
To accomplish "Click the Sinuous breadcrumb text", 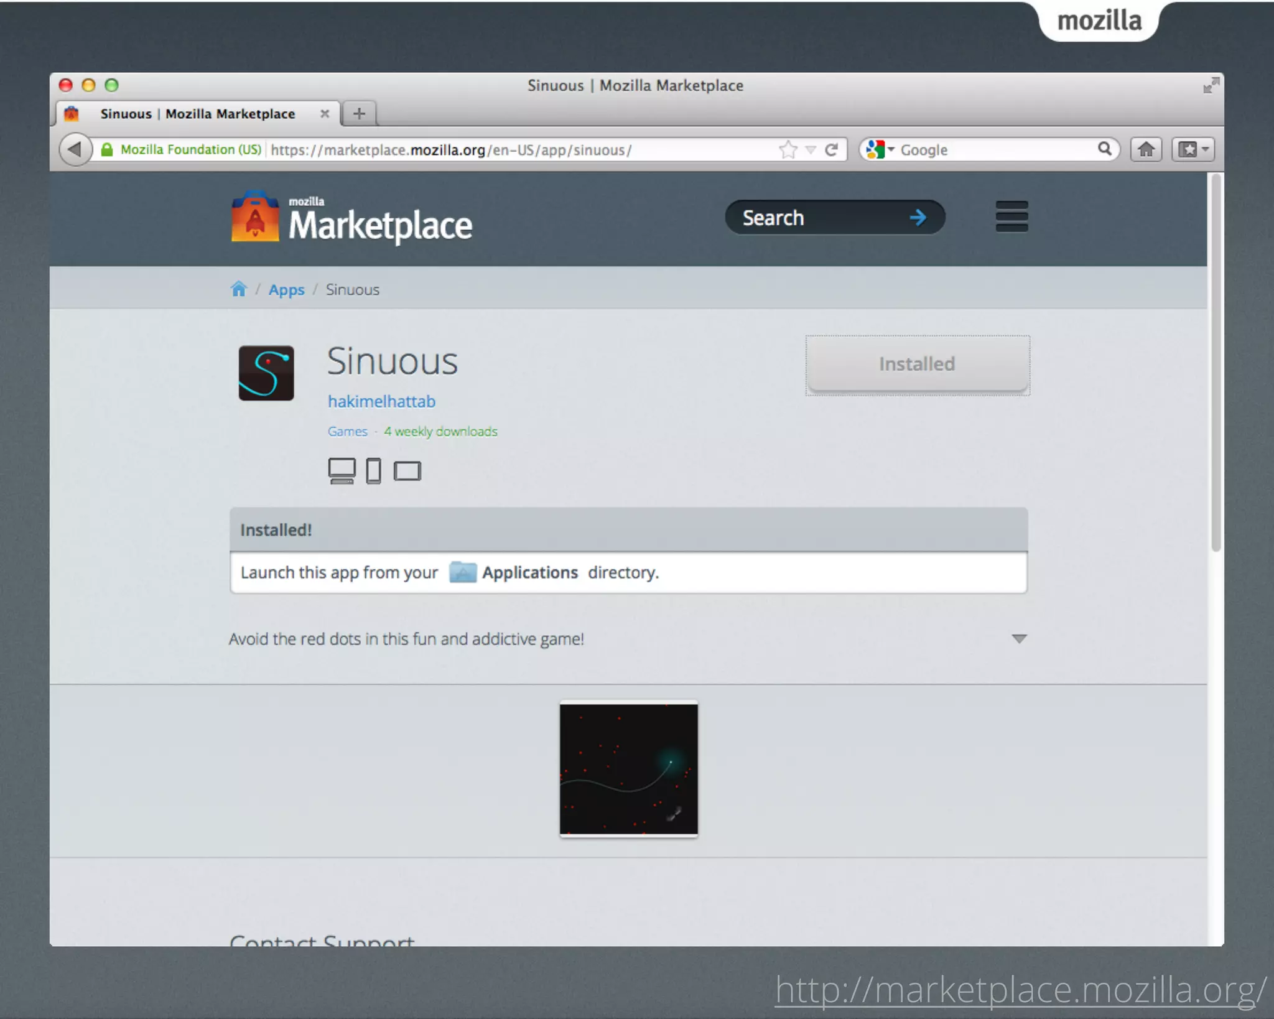I will point(353,290).
